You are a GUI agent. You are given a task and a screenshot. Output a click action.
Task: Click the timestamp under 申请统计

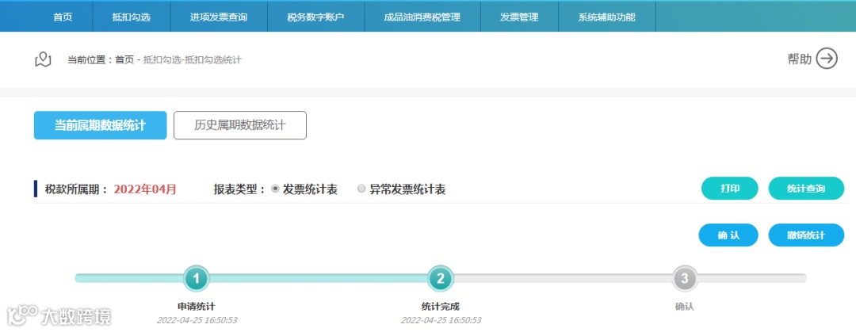click(197, 320)
